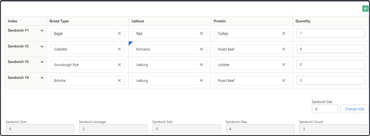Viewport: 370px width, 136px height.
Task: Clear Iceburg lettuce in Sandwich #3 row
Action: pos(202,65)
